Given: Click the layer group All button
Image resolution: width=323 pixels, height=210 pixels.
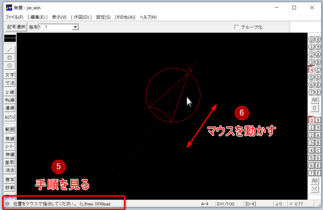Looking at the screenshot, I should pyautogui.click(x=315, y=181).
